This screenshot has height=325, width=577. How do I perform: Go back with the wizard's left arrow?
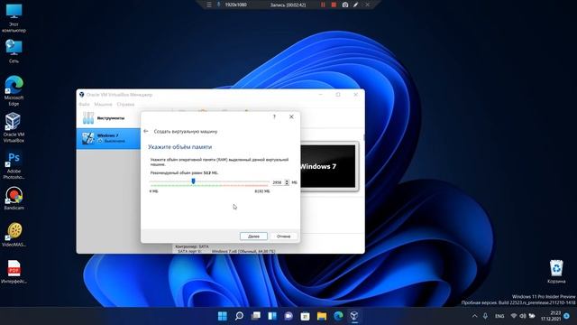(x=146, y=131)
